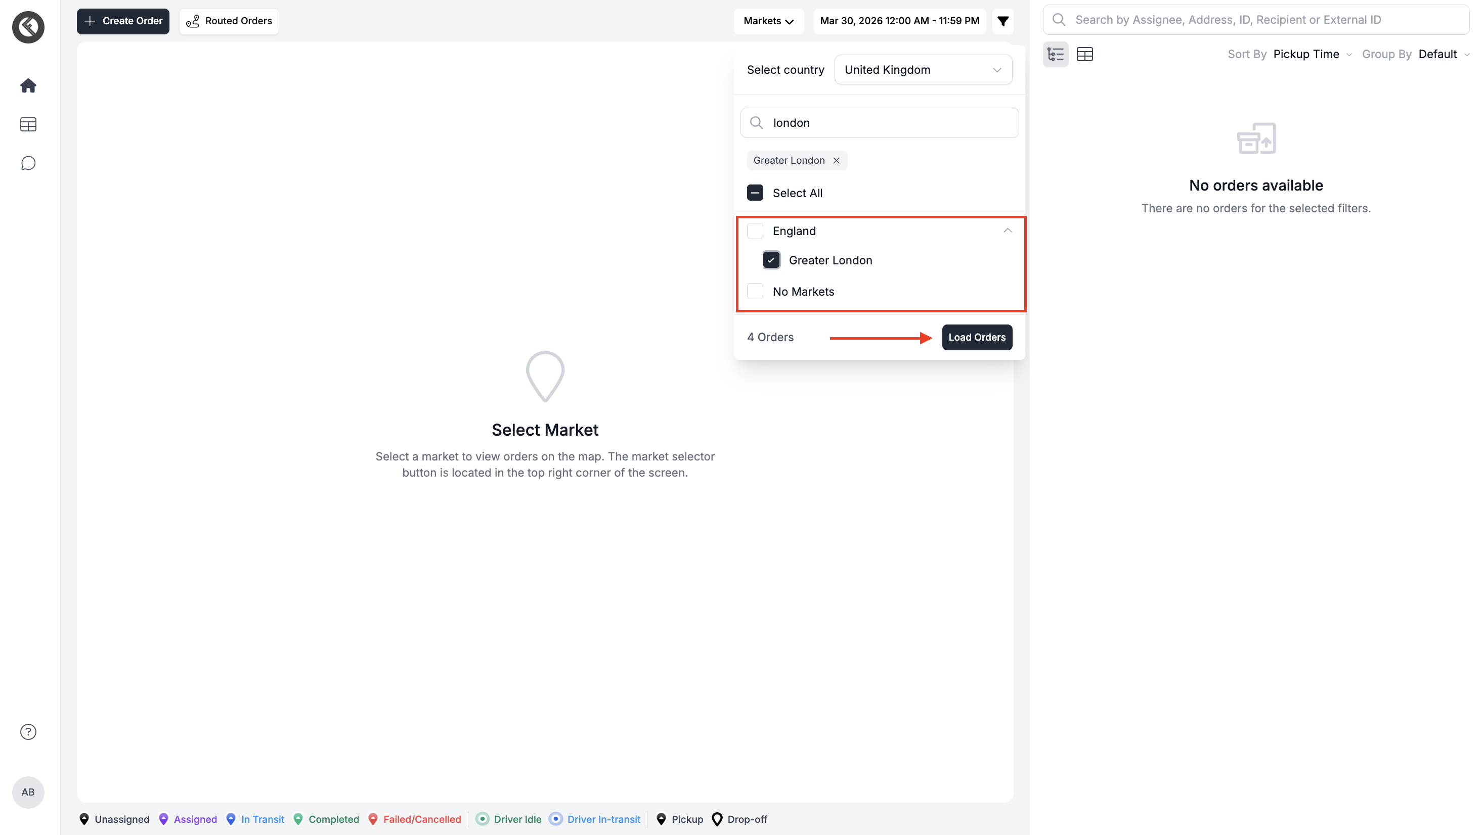1483x835 pixels.
Task: Click the filter funnel icon
Action: click(x=1003, y=21)
